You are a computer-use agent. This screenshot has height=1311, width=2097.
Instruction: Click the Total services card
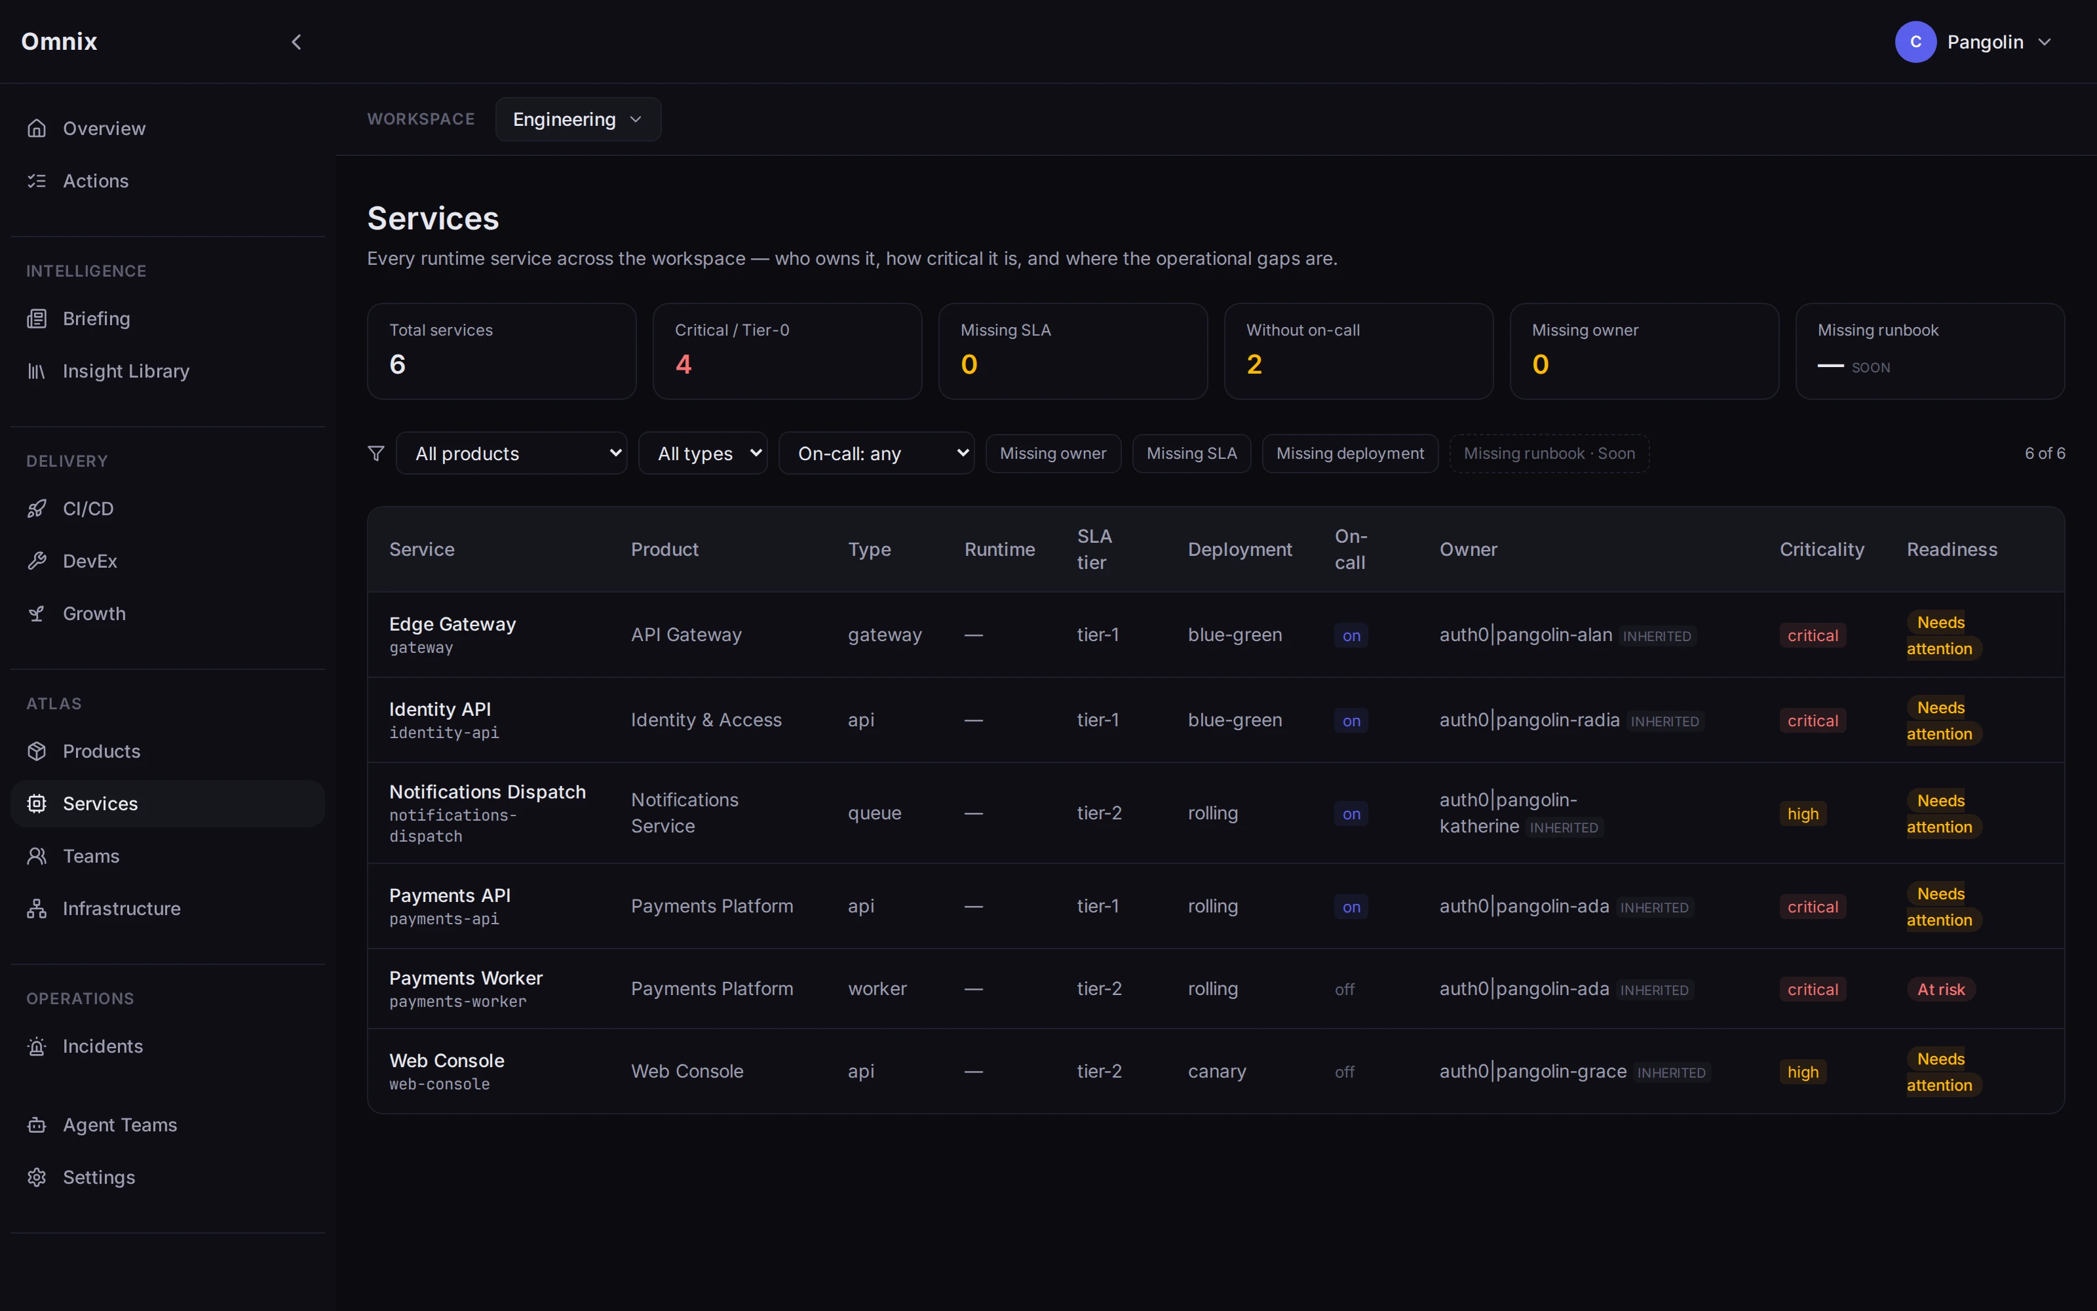(x=502, y=351)
